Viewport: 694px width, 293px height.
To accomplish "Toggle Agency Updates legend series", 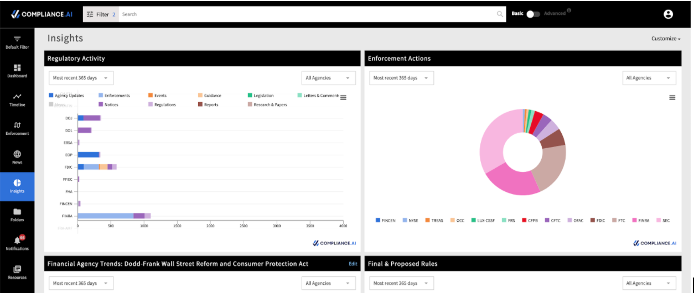I will (66, 96).
